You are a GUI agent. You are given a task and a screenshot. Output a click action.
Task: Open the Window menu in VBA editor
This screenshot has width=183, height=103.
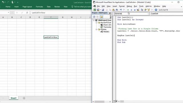point(157,6)
